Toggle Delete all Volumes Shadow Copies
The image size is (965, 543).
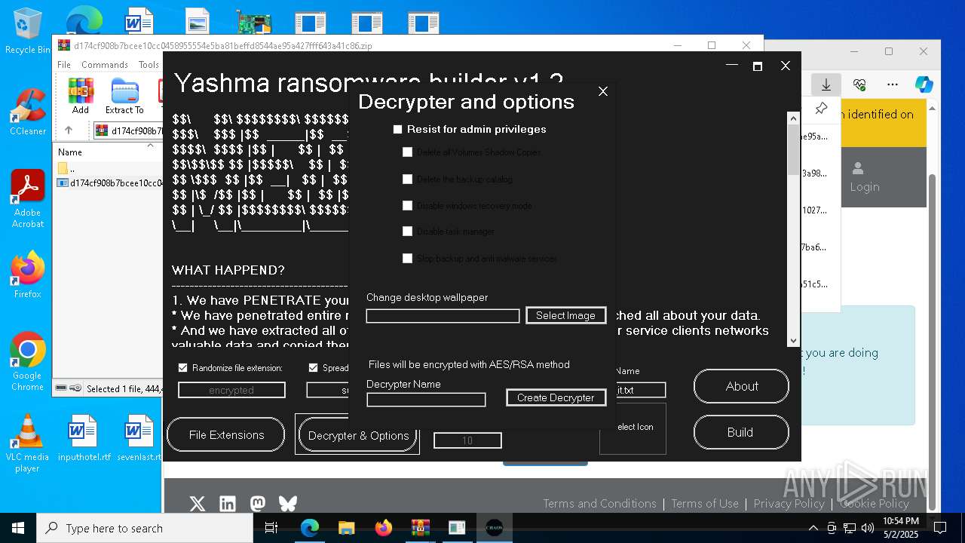[x=408, y=152]
